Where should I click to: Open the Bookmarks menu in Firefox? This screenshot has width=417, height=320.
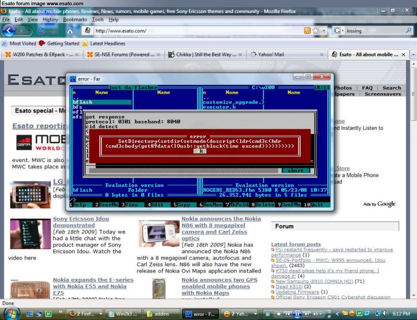75,19
